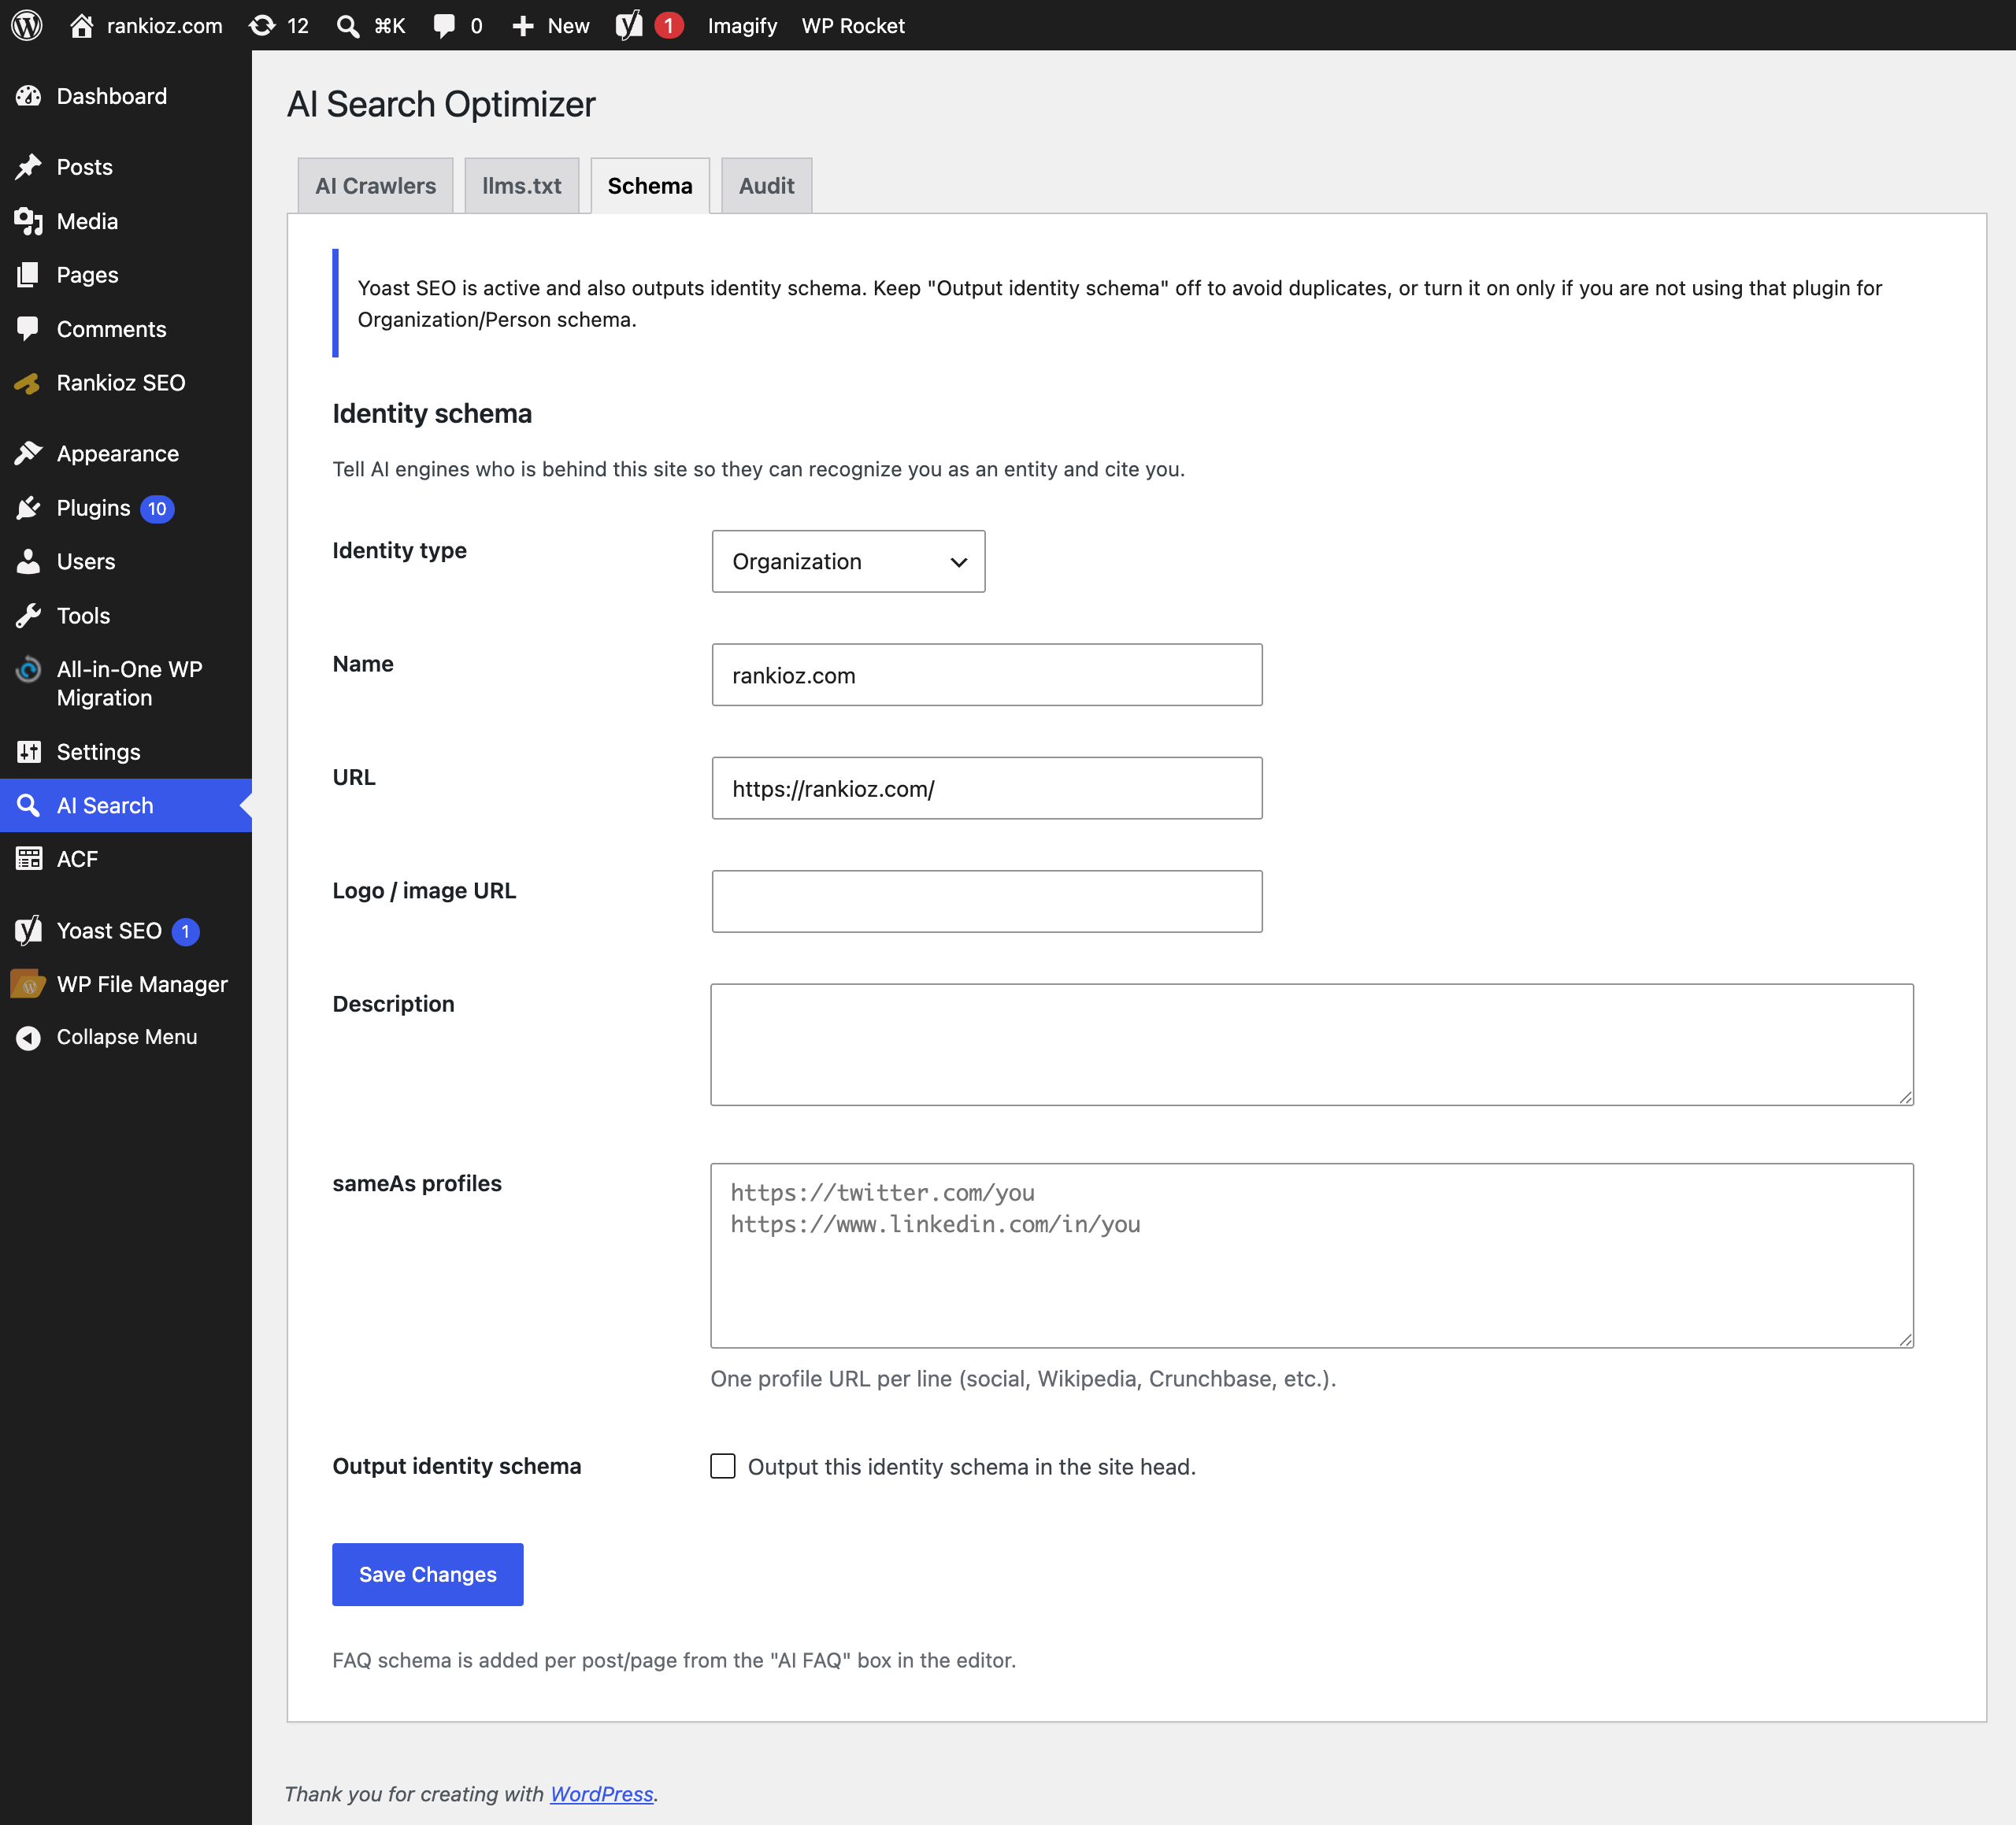Click the Dashboard gauge icon
This screenshot has width=2016, height=1825.
28,96
